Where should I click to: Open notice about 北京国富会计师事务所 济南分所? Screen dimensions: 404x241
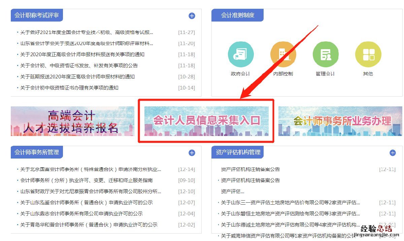(91, 169)
